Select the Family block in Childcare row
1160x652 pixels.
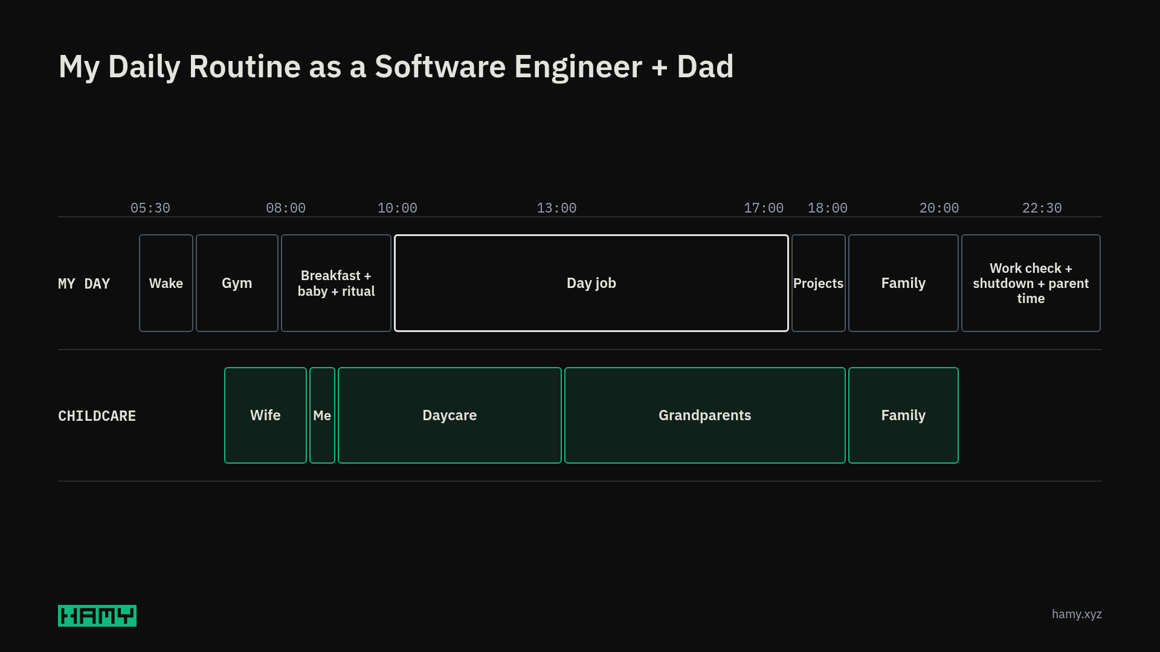[x=903, y=415]
